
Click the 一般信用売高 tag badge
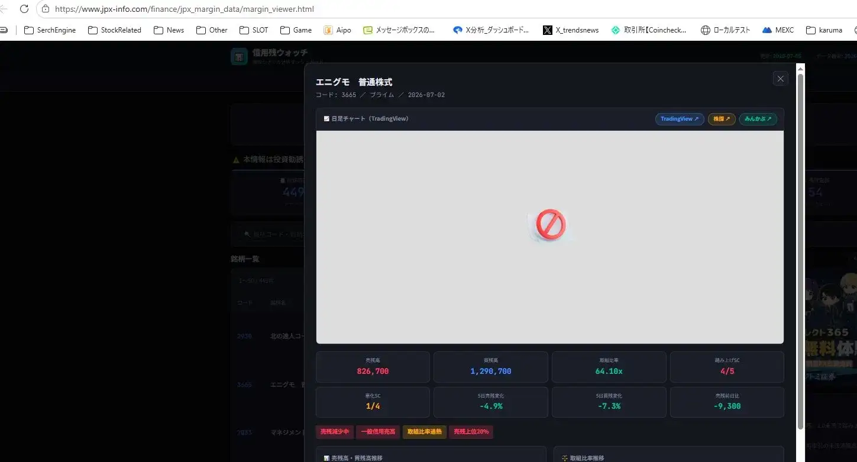click(379, 432)
